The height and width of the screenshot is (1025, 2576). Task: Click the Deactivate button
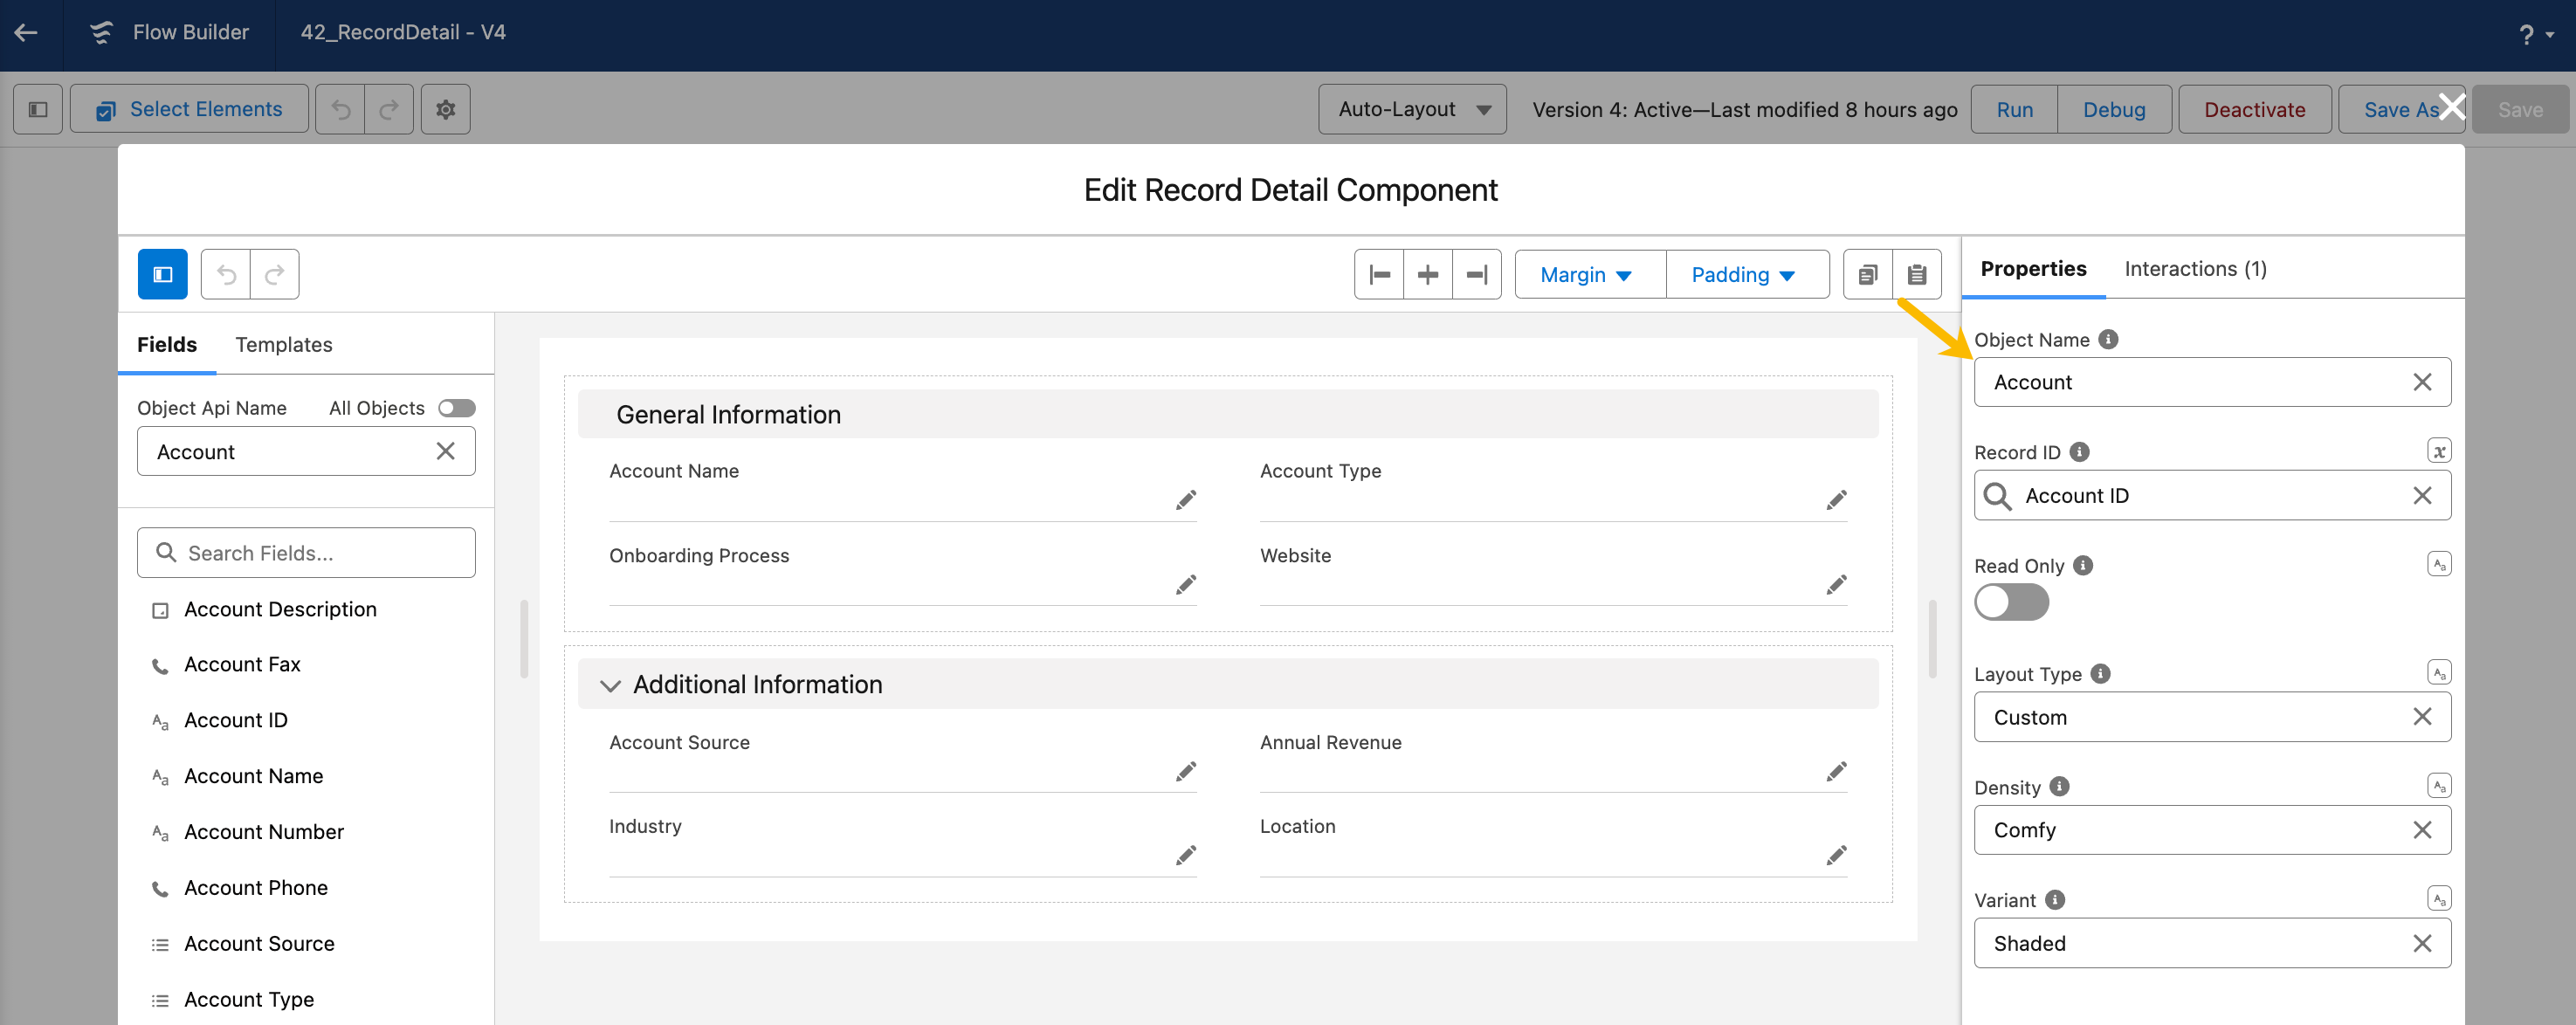pyautogui.click(x=2254, y=110)
